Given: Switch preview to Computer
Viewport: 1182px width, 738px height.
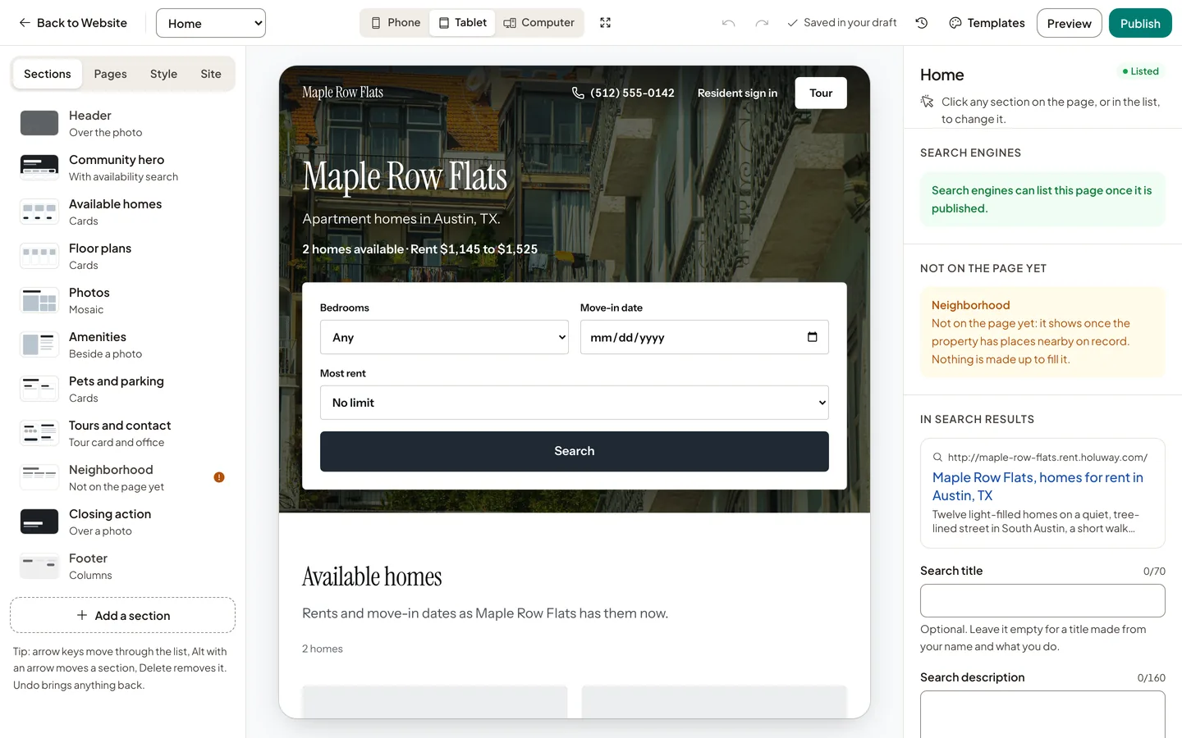Looking at the screenshot, I should (538, 23).
